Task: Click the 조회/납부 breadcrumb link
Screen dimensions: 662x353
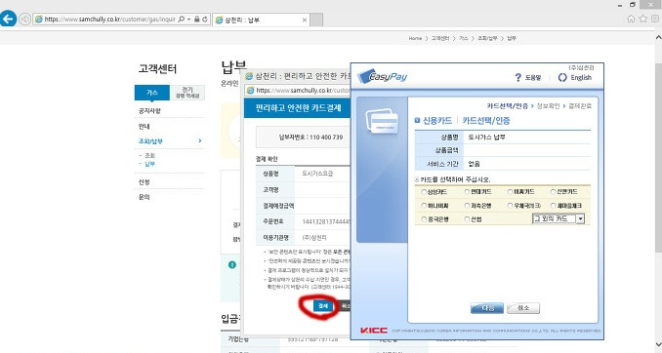Action: tap(487, 38)
